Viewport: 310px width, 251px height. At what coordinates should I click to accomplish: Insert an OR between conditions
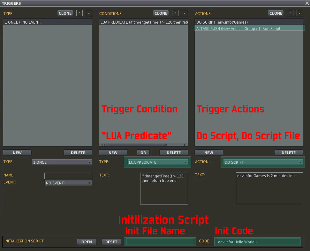click(x=143, y=153)
